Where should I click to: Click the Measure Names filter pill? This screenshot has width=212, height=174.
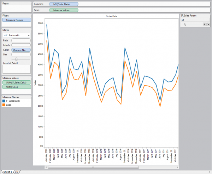pos(16,20)
